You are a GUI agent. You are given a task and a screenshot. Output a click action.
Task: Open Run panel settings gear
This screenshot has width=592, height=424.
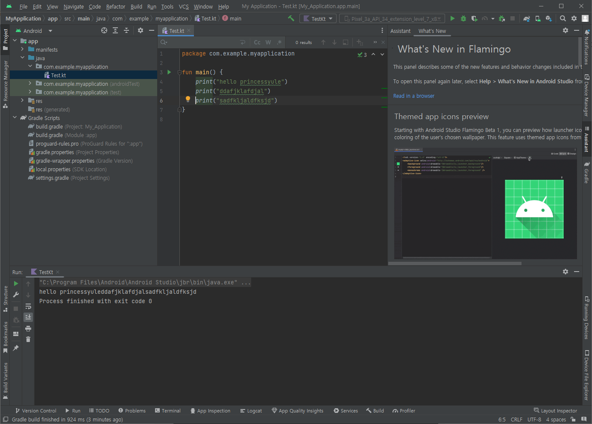[x=566, y=272]
